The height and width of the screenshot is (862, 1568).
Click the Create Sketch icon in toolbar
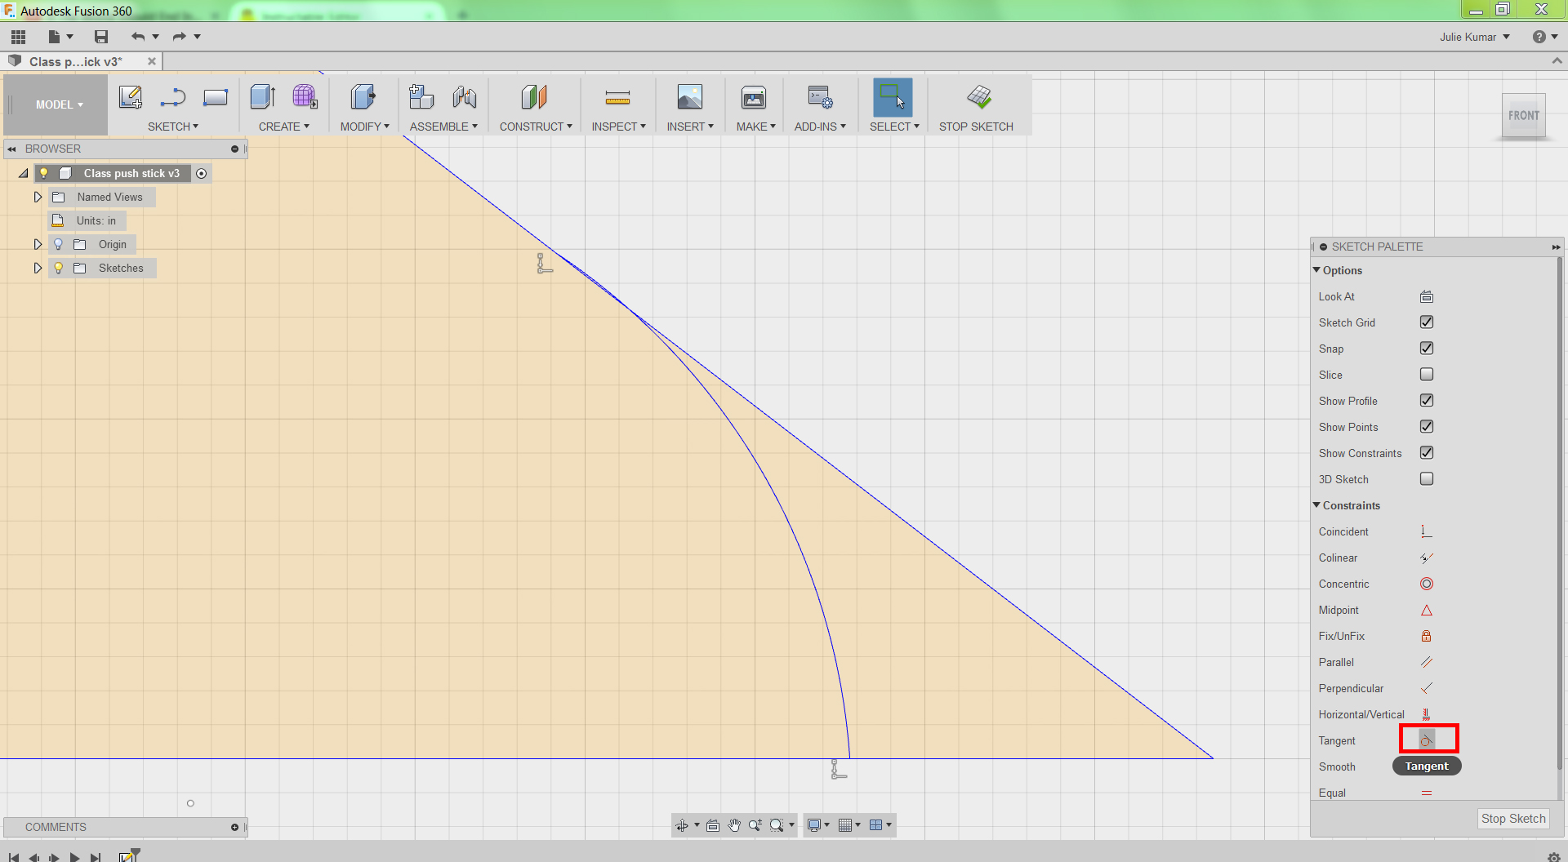click(131, 98)
